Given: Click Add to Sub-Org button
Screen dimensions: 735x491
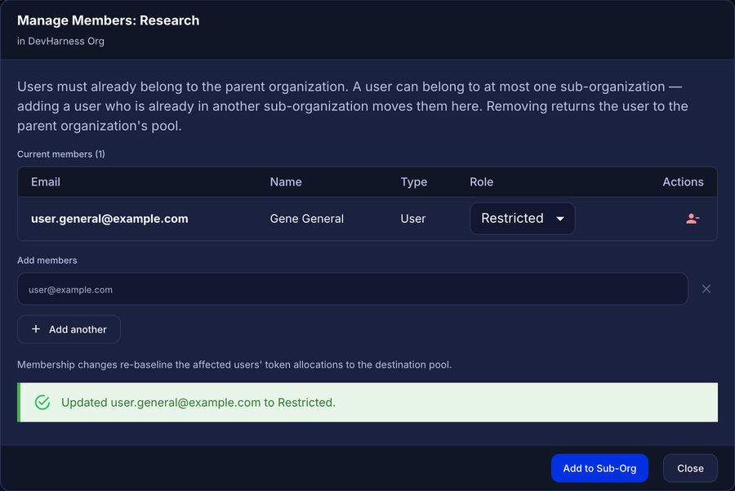Looking at the screenshot, I should point(599,468).
